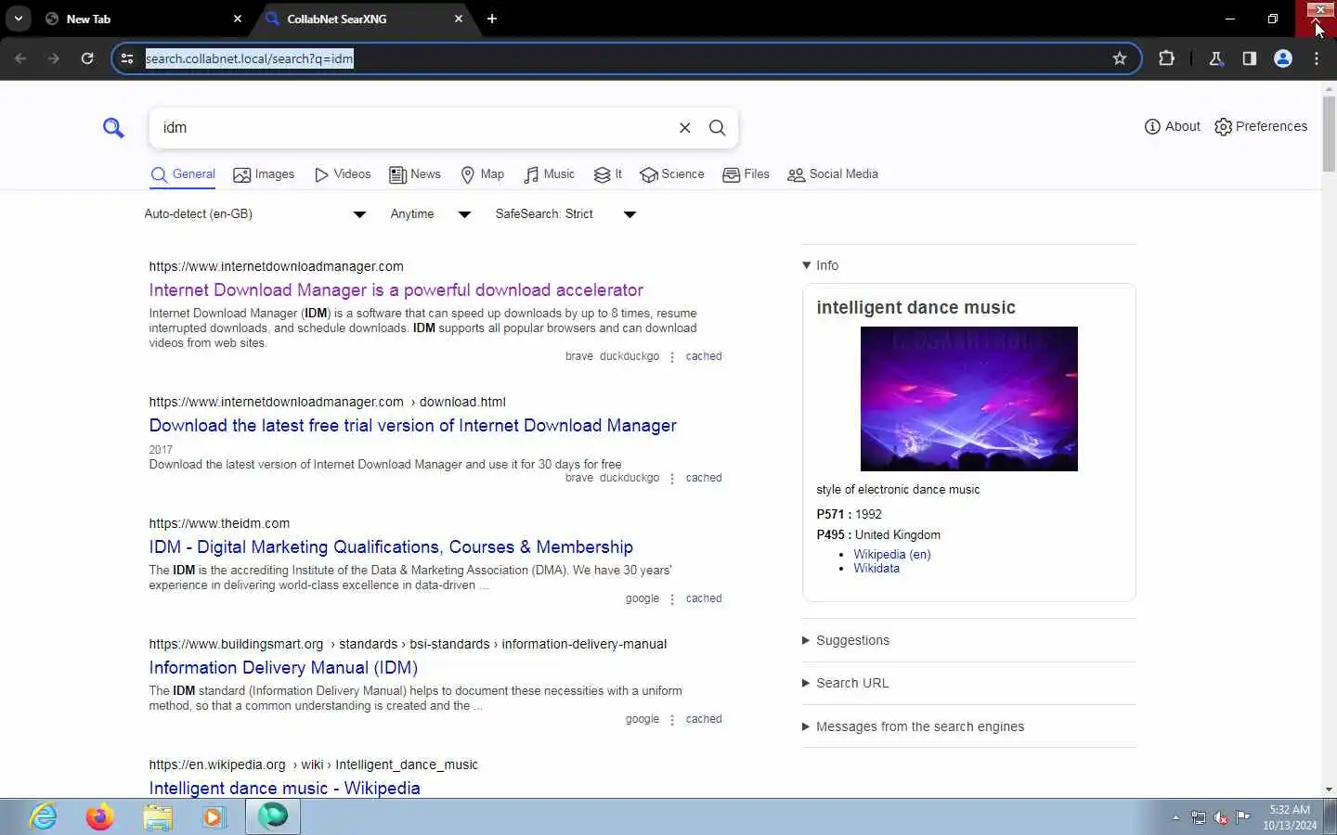Open the media player taskbar icon
Viewport: 1337px width, 835px height.
(x=214, y=816)
